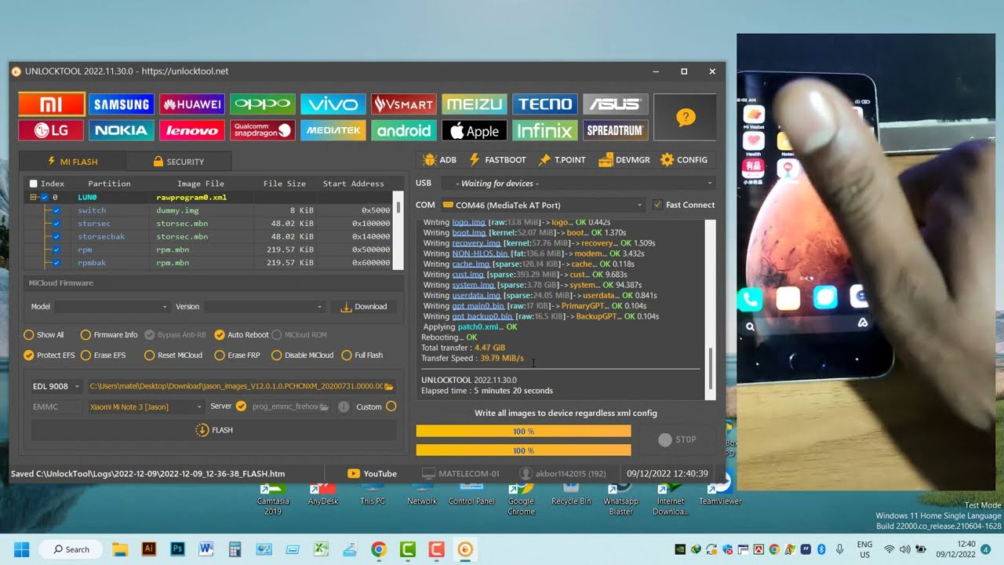Click the firmware Download button
Viewport: 1004px width, 565px height.
tap(364, 307)
